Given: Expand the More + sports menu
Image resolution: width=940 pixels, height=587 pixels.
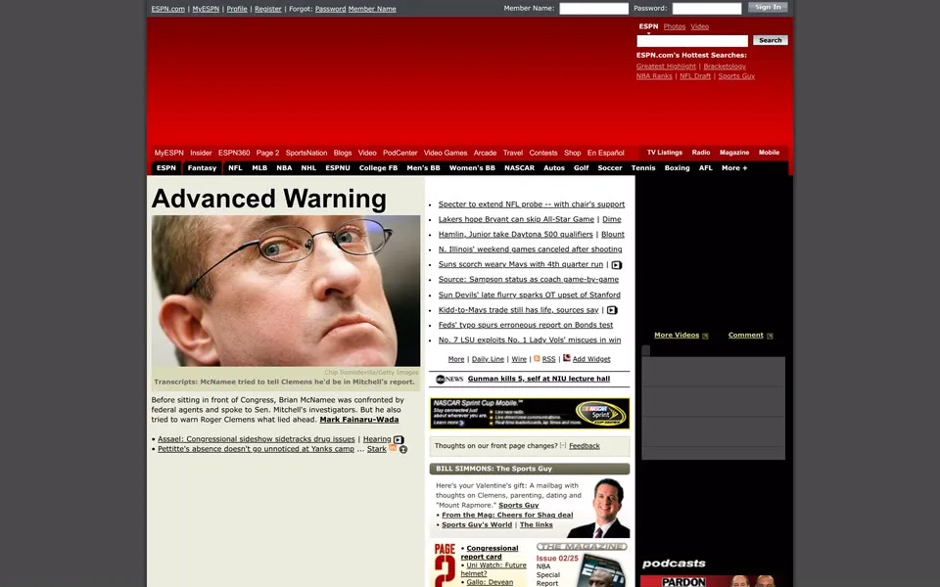Looking at the screenshot, I should tap(734, 168).
